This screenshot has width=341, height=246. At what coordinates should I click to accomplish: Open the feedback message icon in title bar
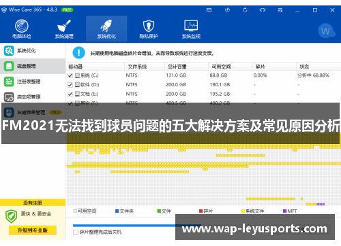[209, 10]
